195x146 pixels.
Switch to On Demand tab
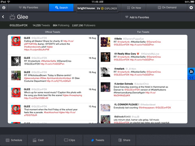167,8
